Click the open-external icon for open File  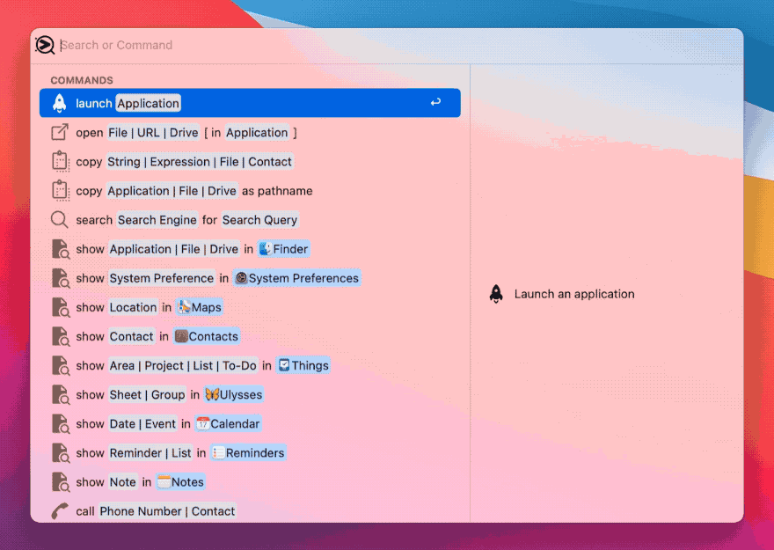point(60,132)
